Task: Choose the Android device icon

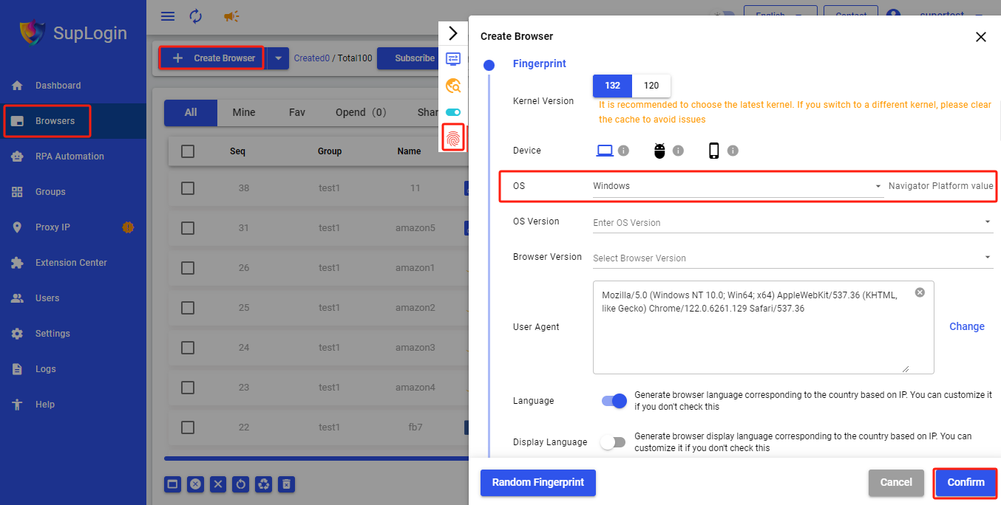Action: pyautogui.click(x=659, y=151)
